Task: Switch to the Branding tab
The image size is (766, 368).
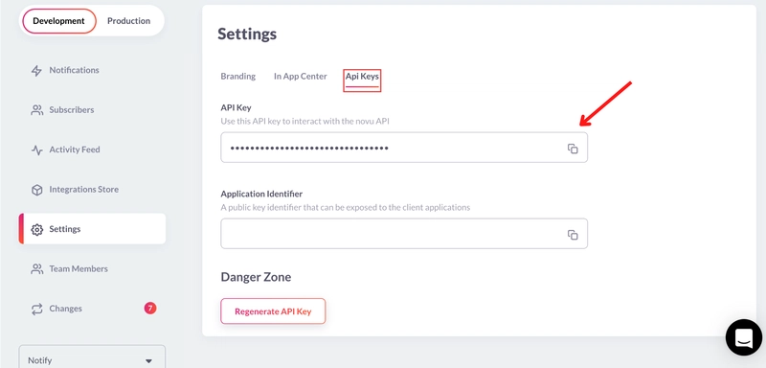Action: click(x=237, y=77)
